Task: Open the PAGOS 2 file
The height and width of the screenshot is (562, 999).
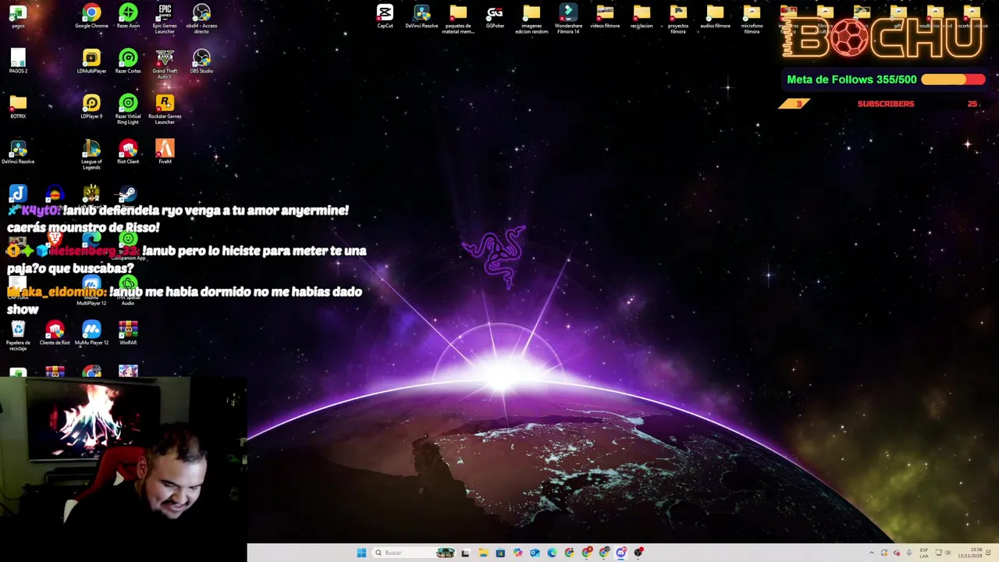Action: pos(18,62)
